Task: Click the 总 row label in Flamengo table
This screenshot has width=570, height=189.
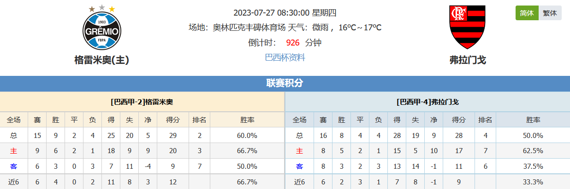Action: [299, 135]
